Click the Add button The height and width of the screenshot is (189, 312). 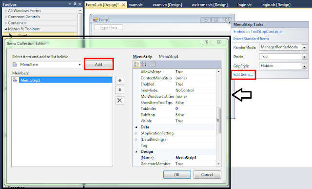click(98, 64)
